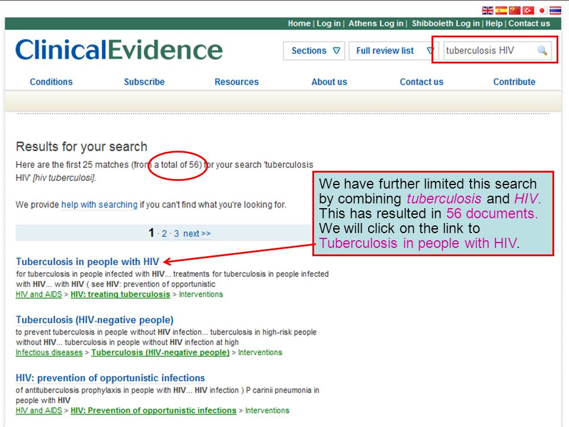
Task: Click Athens Log in link
Action: (376, 24)
